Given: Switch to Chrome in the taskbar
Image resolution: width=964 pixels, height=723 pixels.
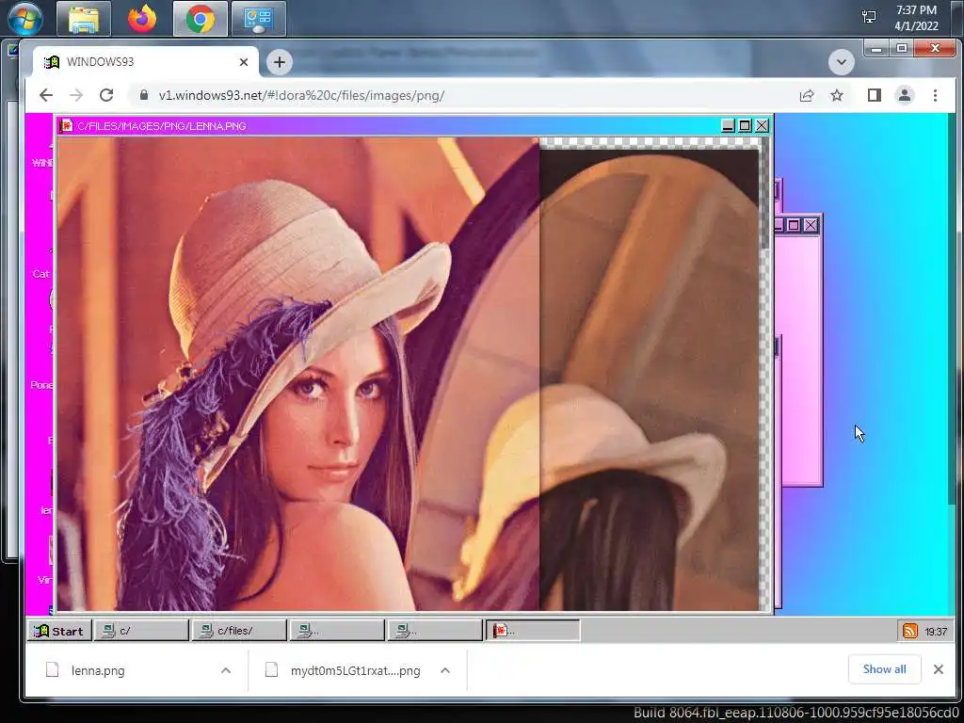Looking at the screenshot, I should click(200, 19).
